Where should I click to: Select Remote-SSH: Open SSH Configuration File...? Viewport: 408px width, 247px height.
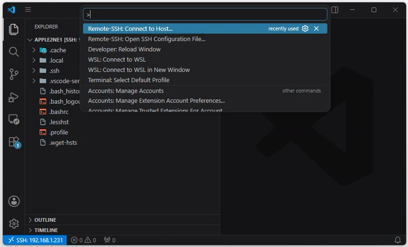click(x=205, y=39)
